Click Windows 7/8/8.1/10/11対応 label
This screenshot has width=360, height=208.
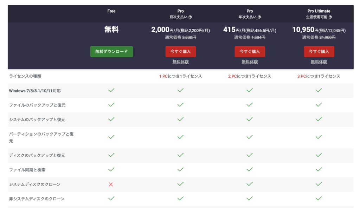tap(35, 91)
